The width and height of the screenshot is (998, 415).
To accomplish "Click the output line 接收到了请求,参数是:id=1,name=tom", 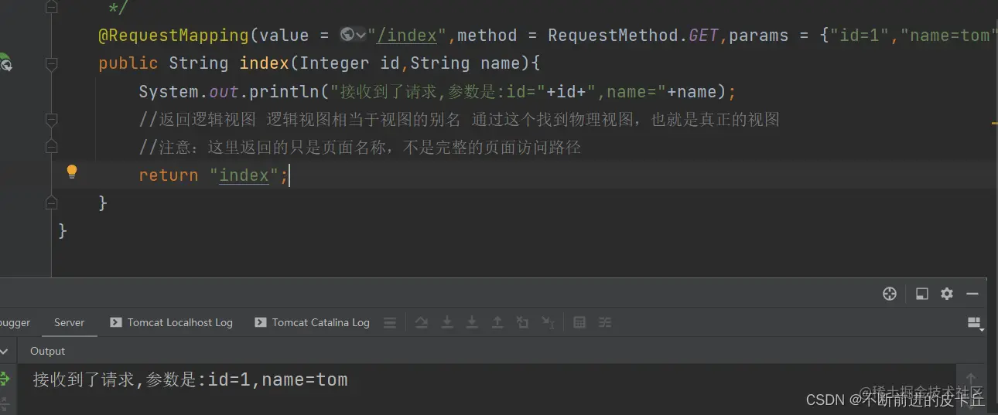I will [x=190, y=379].
